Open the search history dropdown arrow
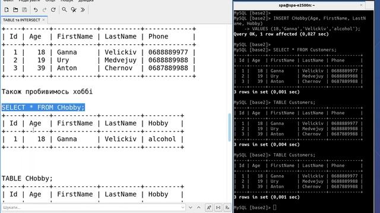Screen dimensions: 380x213 (x=183, y=208)
